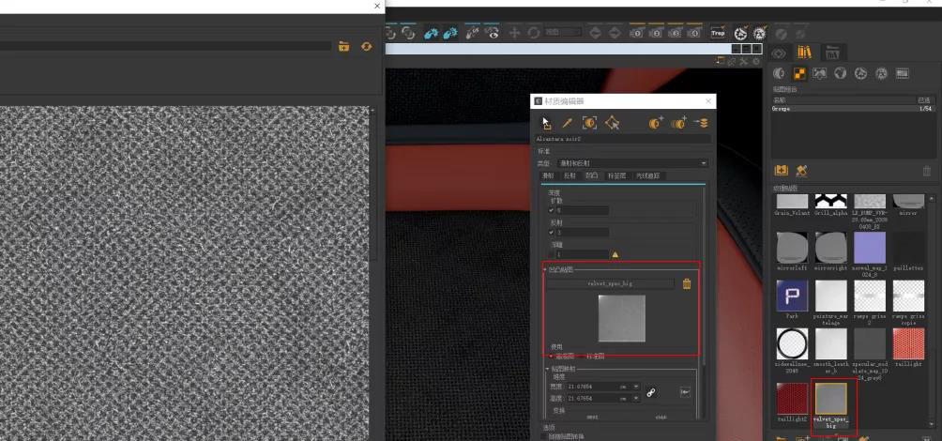This screenshot has width=942, height=441.
Task: Click the orange add-folder icon
Action: click(x=344, y=46)
